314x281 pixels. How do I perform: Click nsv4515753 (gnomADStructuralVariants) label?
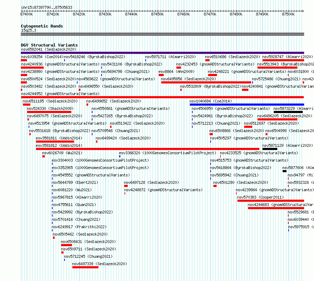[x=249, y=160]
